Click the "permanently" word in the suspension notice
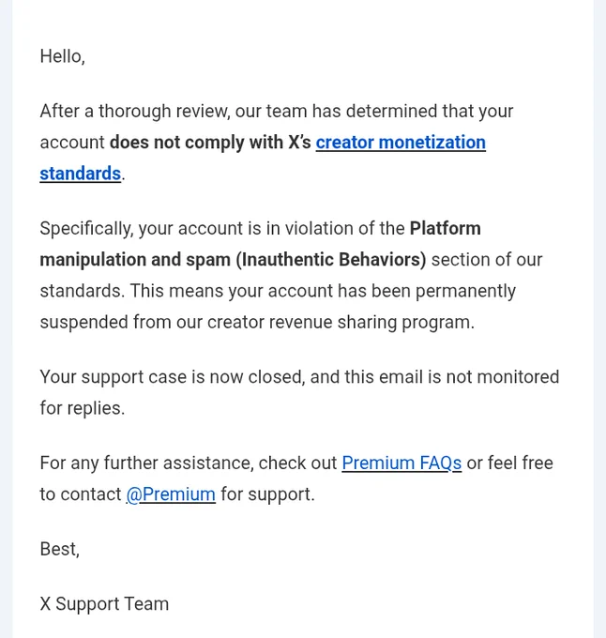Image resolution: width=606 pixels, height=638 pixels. (x=465, y=292)
